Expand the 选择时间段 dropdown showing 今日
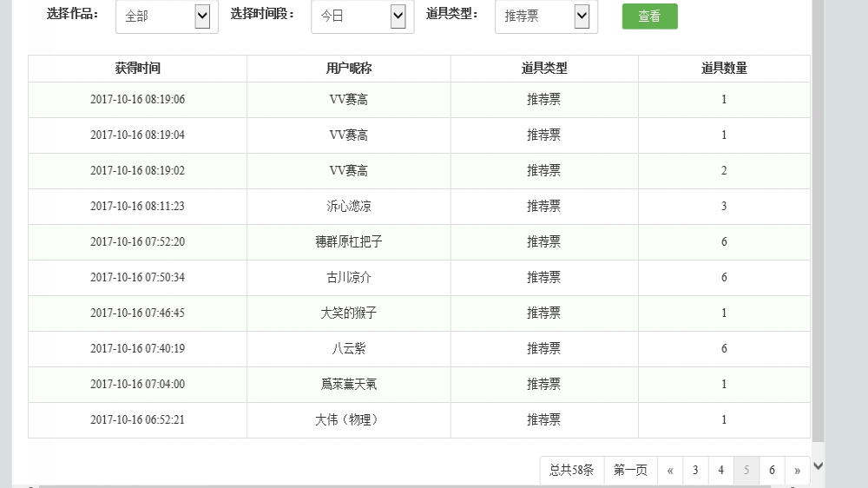Image resolution: width=868 pixels, height=488 pixels. point(362,16)
